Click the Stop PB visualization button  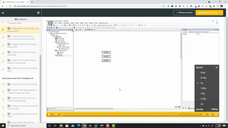pos(106,56)
